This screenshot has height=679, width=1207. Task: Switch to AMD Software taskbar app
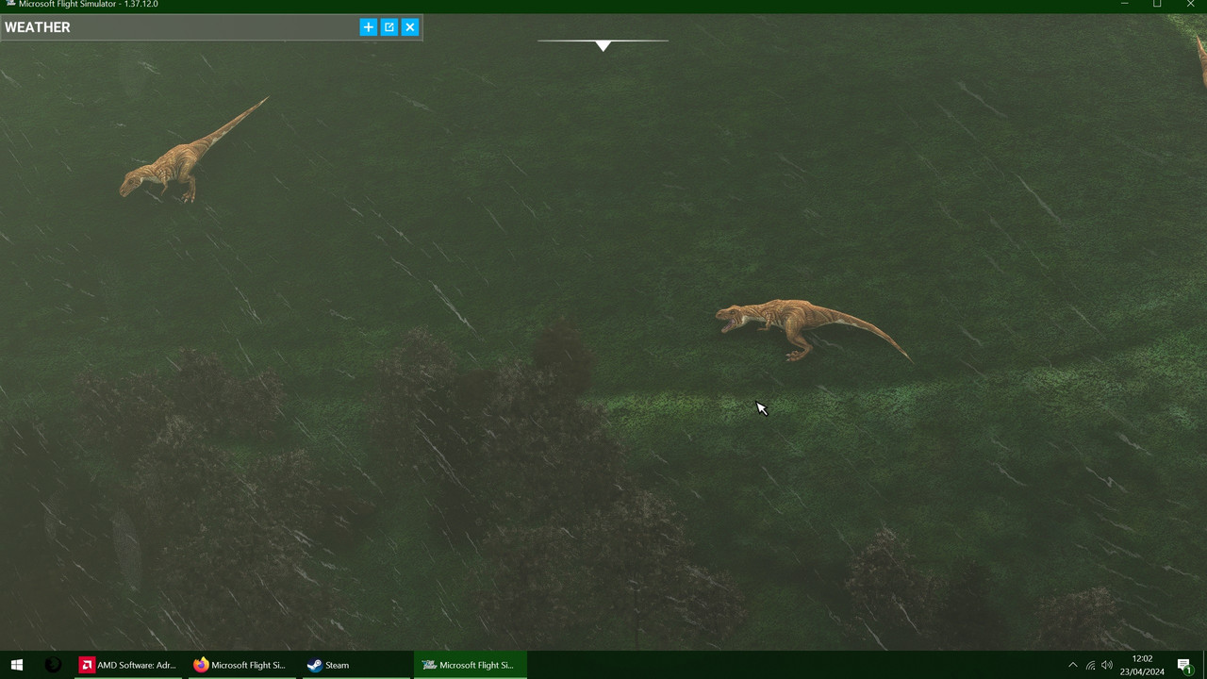click(130, 665)
